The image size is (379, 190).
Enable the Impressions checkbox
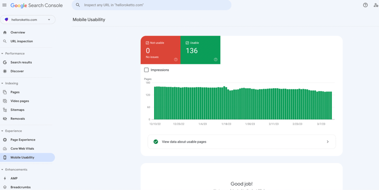[x=146, y=70]
